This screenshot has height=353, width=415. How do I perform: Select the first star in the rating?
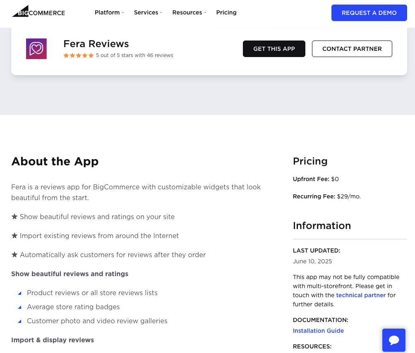pyautogui.click(x=66, y=55)
